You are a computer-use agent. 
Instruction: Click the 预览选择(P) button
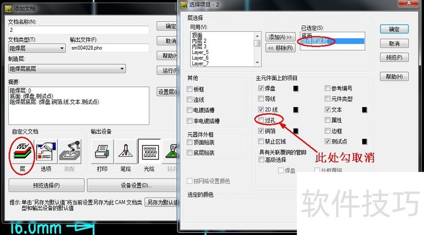[46, 185]
